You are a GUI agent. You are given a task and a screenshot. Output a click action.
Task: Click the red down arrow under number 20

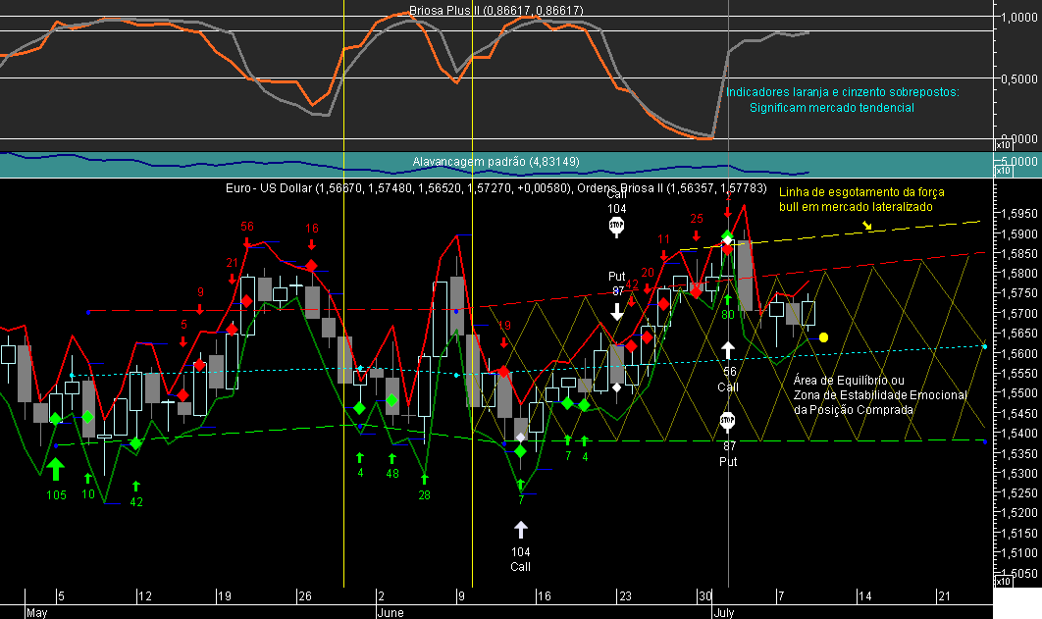click(x=648, y=288)
